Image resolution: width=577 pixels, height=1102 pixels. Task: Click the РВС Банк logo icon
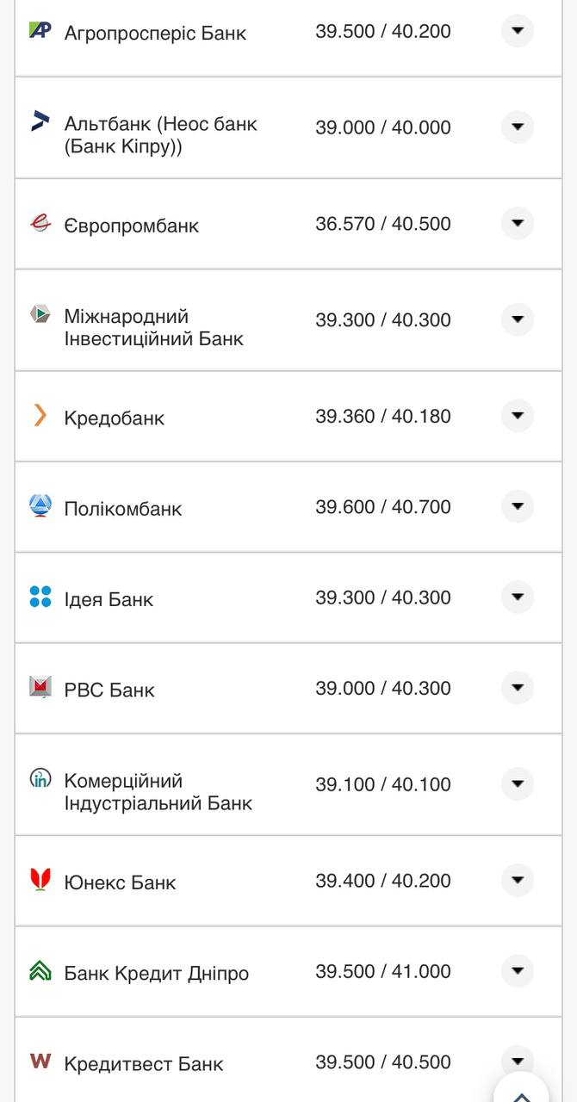point(40,687)
